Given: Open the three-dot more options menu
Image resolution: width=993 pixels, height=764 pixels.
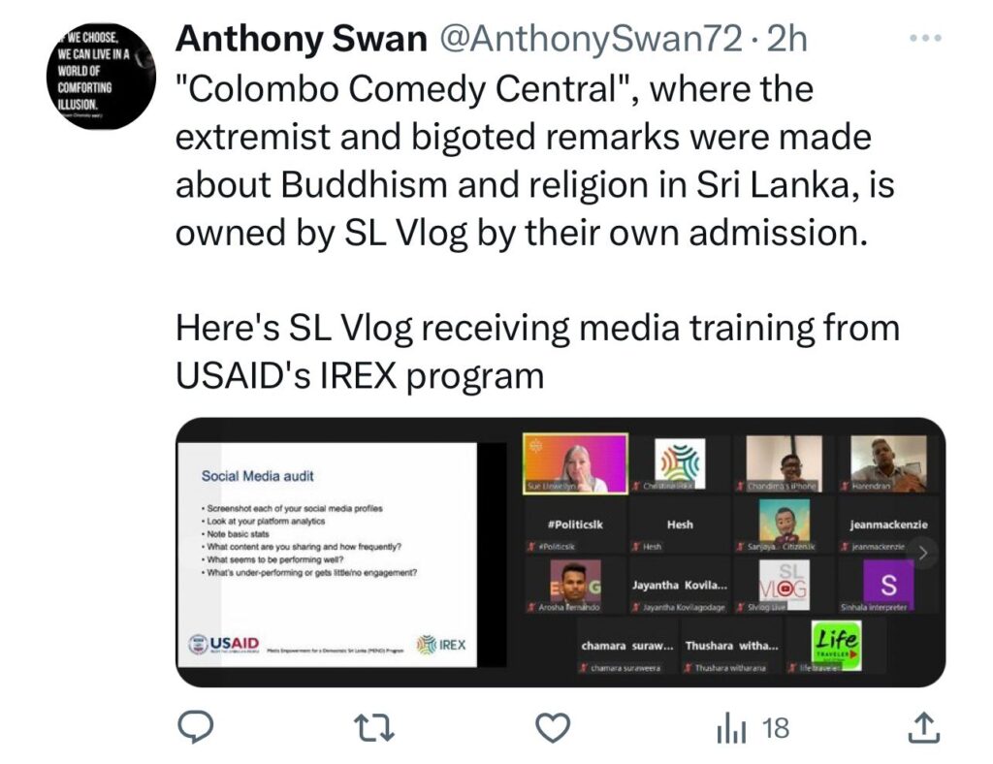Looking at the screenshot, I should [925, 38].
